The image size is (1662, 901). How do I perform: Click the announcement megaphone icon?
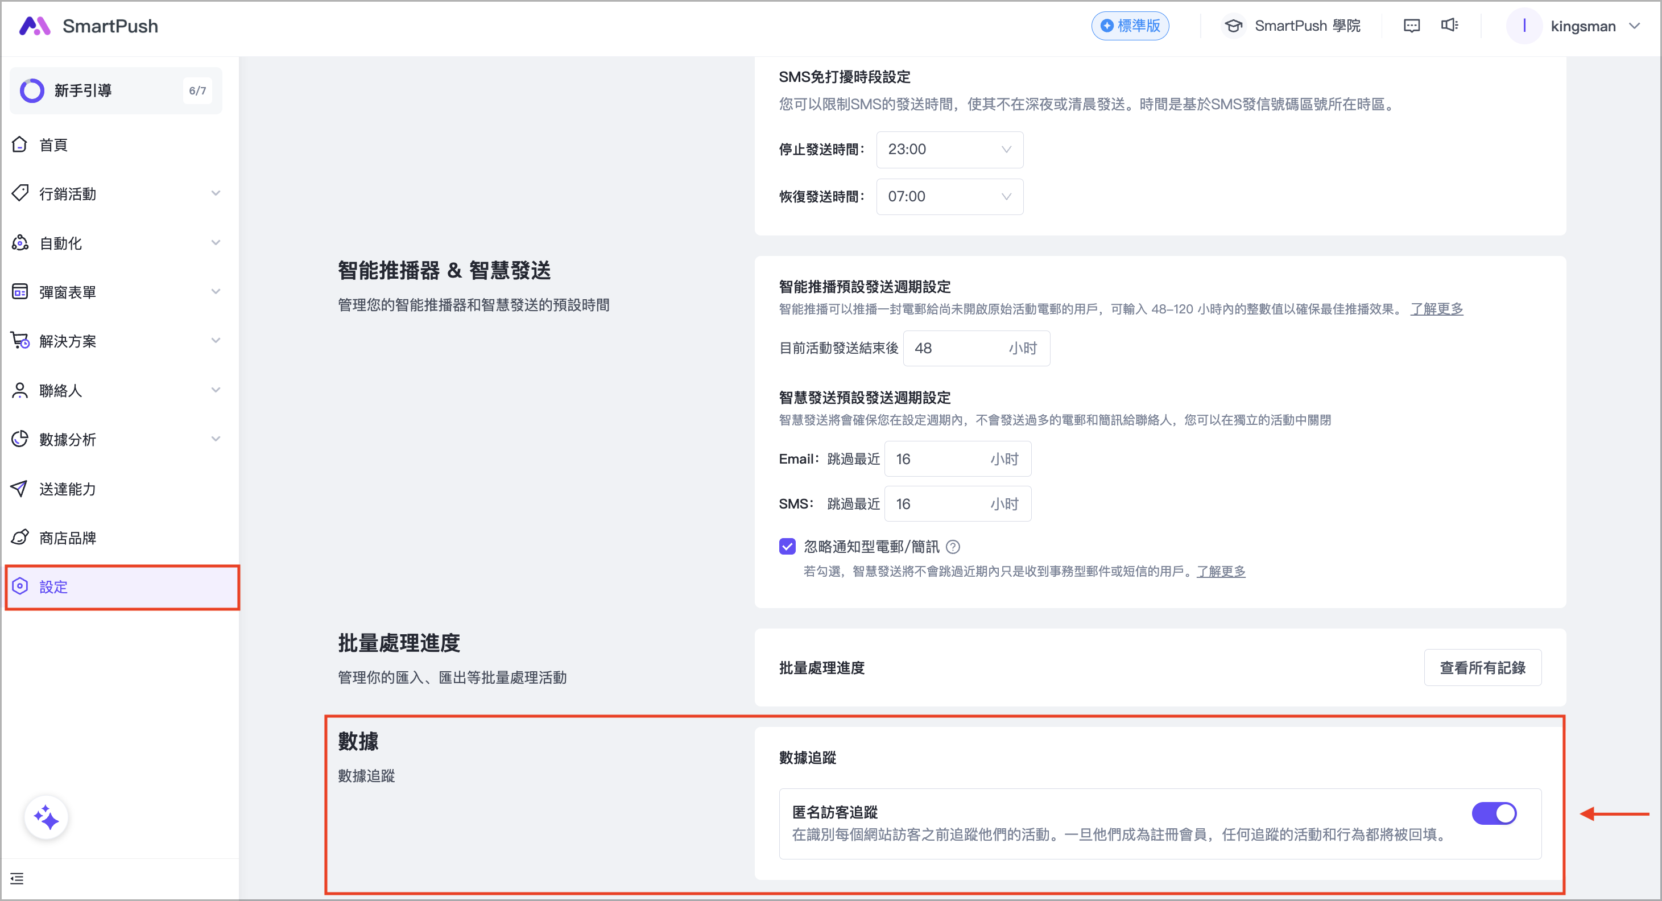pos(1449,26)
